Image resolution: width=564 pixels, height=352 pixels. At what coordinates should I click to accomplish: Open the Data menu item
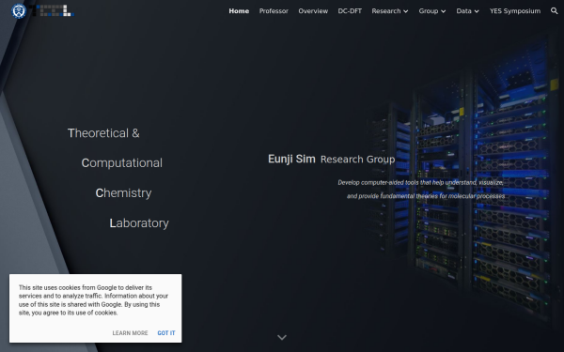click(x=463, y=11)
